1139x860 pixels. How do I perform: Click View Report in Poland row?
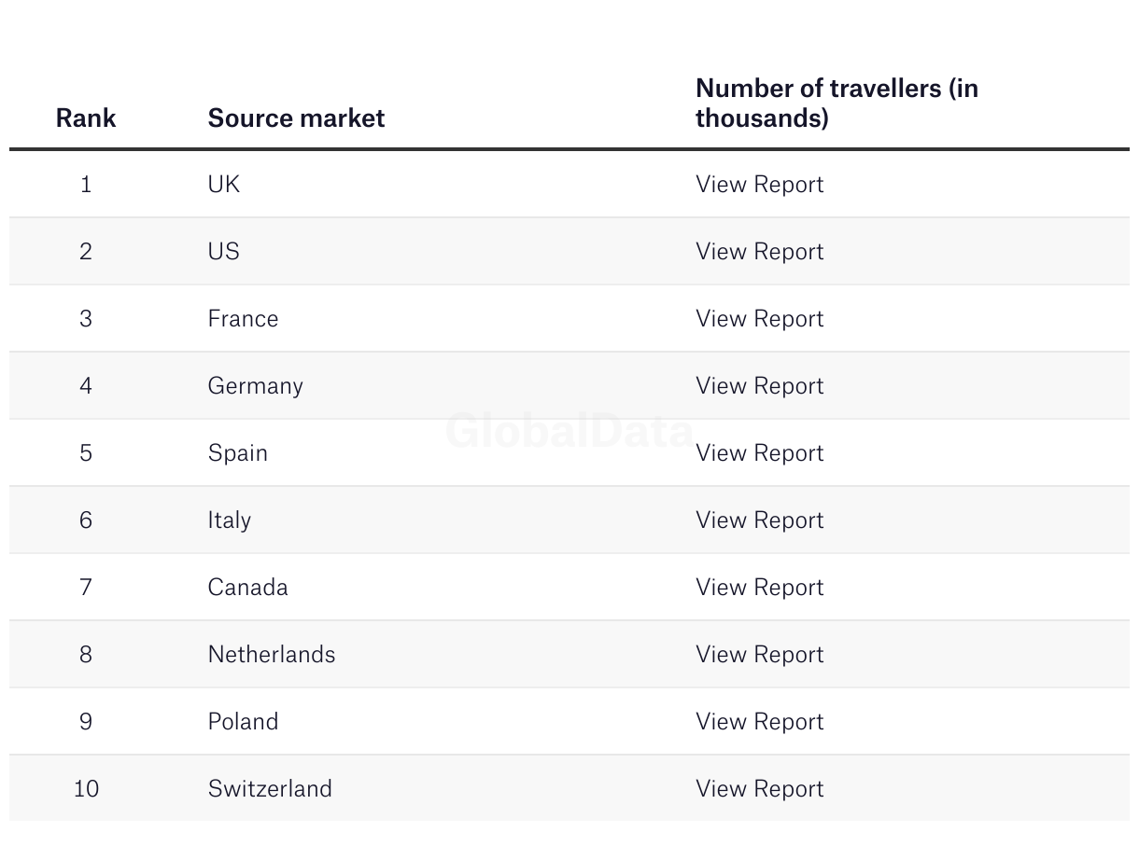(759, 722)
